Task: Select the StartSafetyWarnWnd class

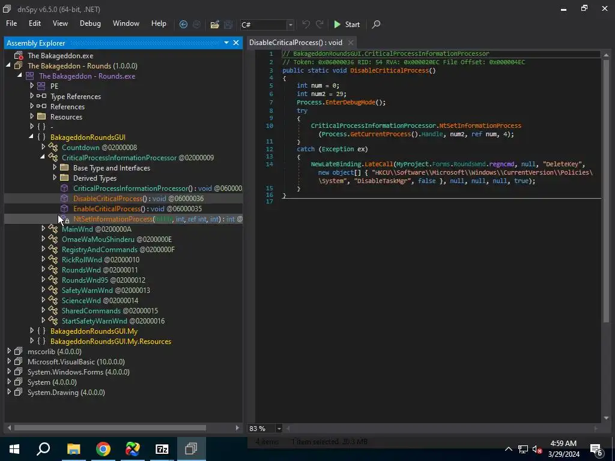Action: [113, 321]
